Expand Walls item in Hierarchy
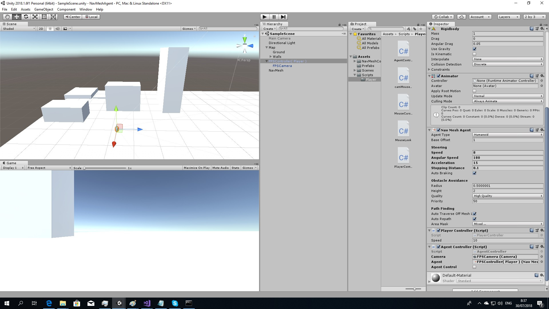Viewport: 549px width, 309px height. coord(270,57)
